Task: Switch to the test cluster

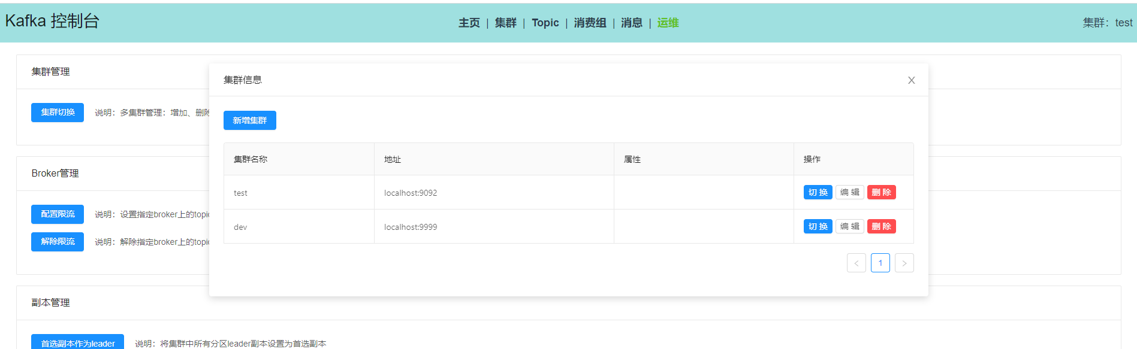Action: 818,192
